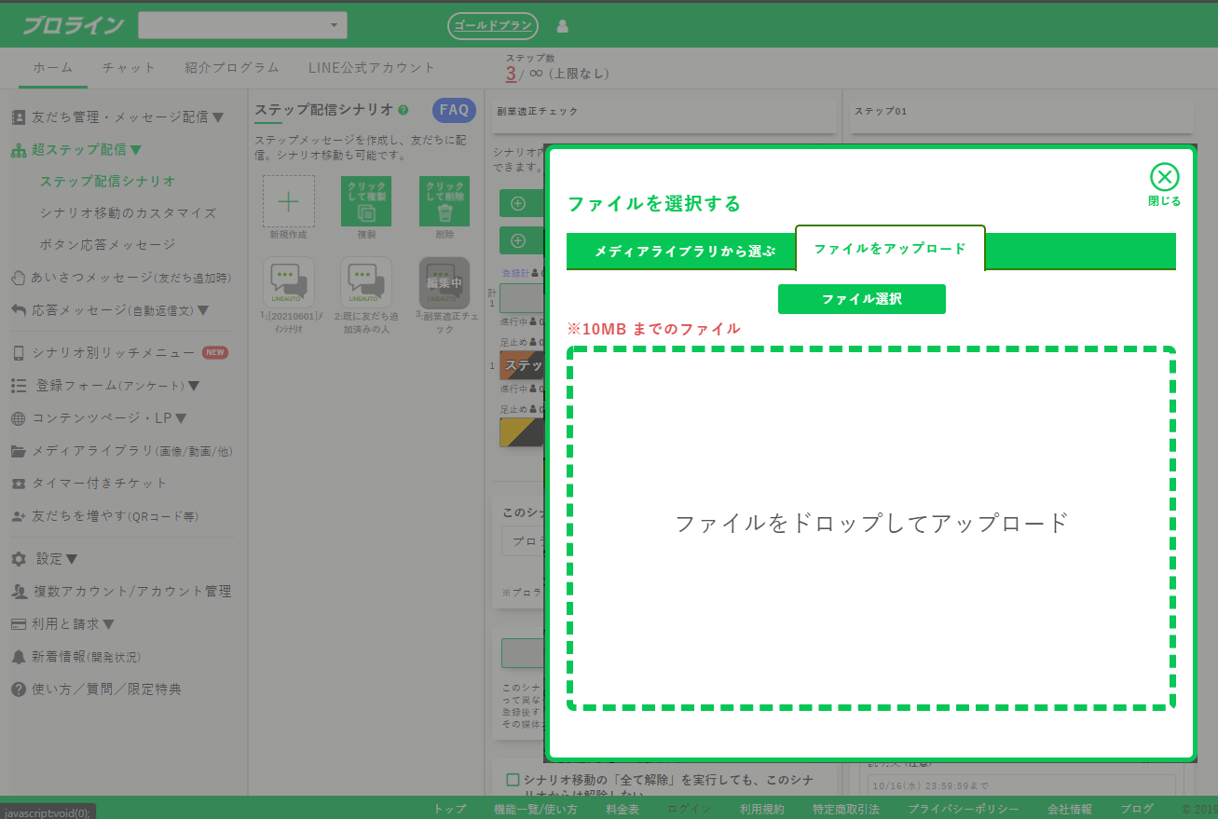Click the credit card icon beside 利用と請求
Screen dimensions: 1218x819
point(19,624)
